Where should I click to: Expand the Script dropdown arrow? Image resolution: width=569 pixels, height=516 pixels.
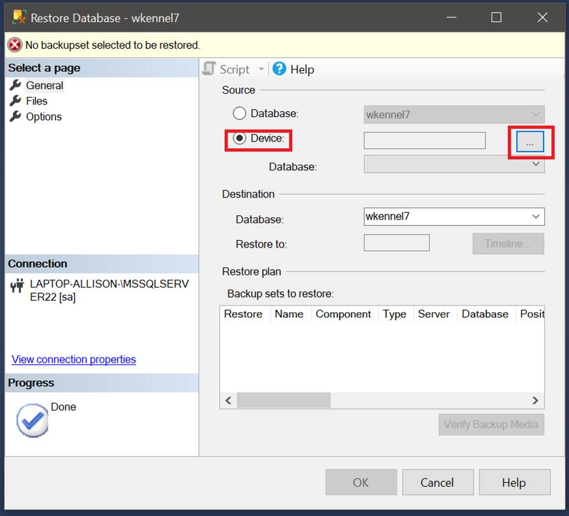click(261, 69)
